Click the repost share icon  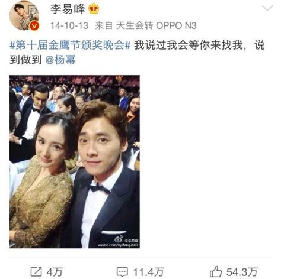[36, 272]
